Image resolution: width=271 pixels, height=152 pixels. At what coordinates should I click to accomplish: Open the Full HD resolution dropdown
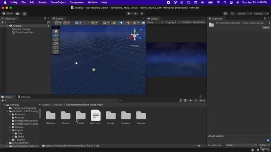(193, 22)
